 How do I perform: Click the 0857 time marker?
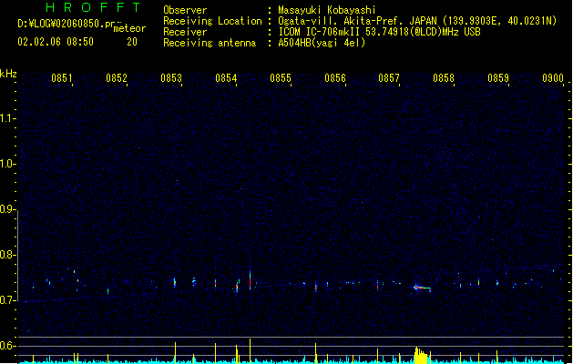389,78
